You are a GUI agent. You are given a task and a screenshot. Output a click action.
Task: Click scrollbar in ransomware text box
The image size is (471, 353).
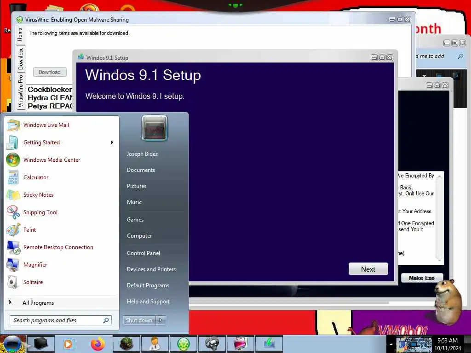(x=439, y=218)
